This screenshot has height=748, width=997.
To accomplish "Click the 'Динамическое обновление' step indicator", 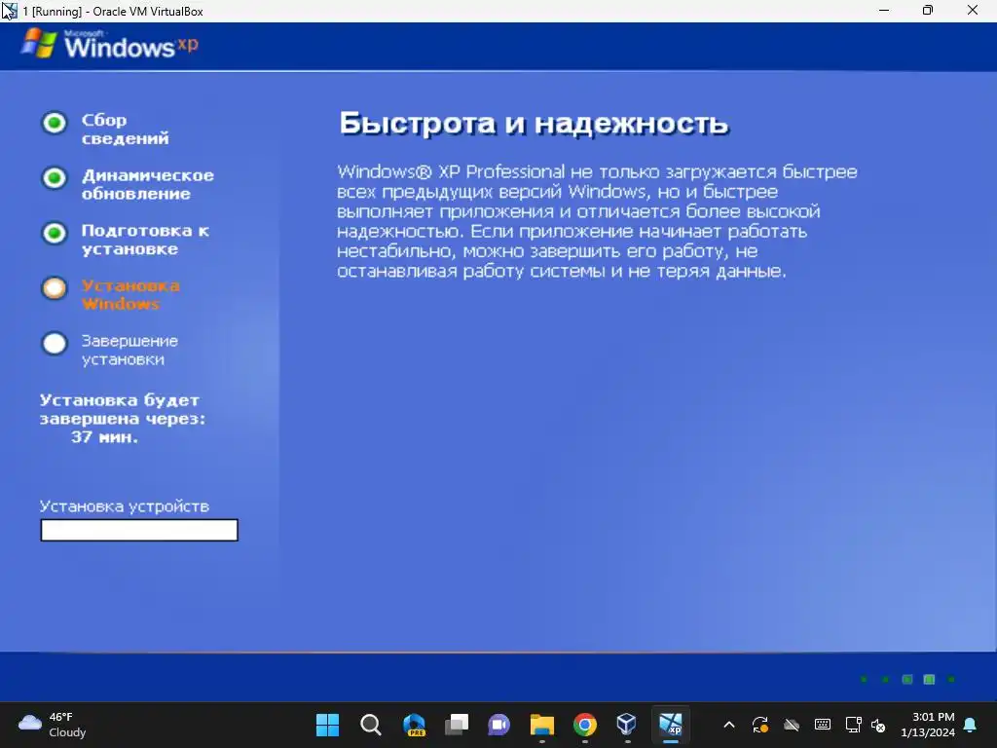I will [x=55, y=177].
